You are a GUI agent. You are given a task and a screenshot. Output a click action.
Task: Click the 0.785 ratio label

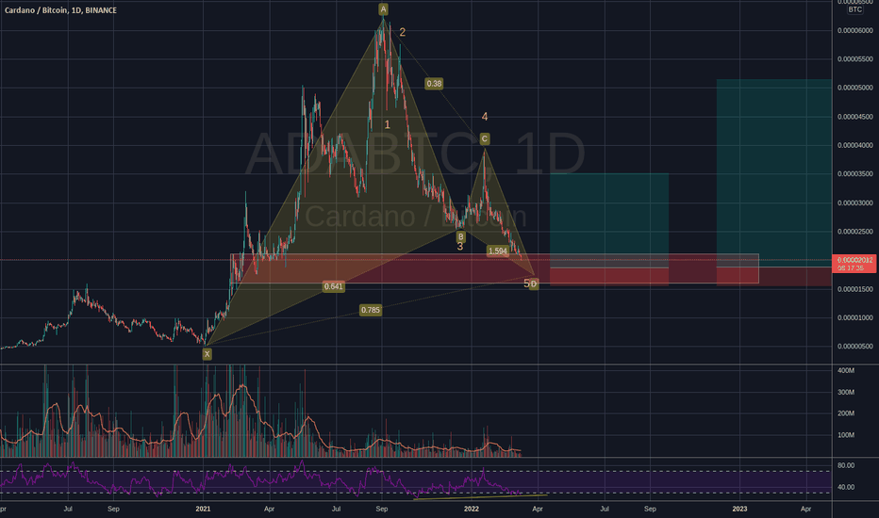point(371,310)
